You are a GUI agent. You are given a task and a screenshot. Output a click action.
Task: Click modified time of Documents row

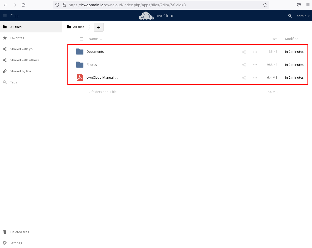294,52
